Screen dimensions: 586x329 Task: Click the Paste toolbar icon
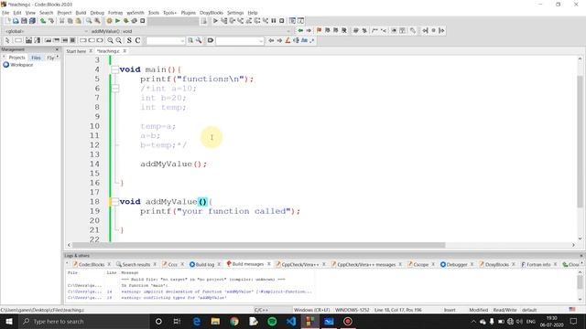[79, 21]
